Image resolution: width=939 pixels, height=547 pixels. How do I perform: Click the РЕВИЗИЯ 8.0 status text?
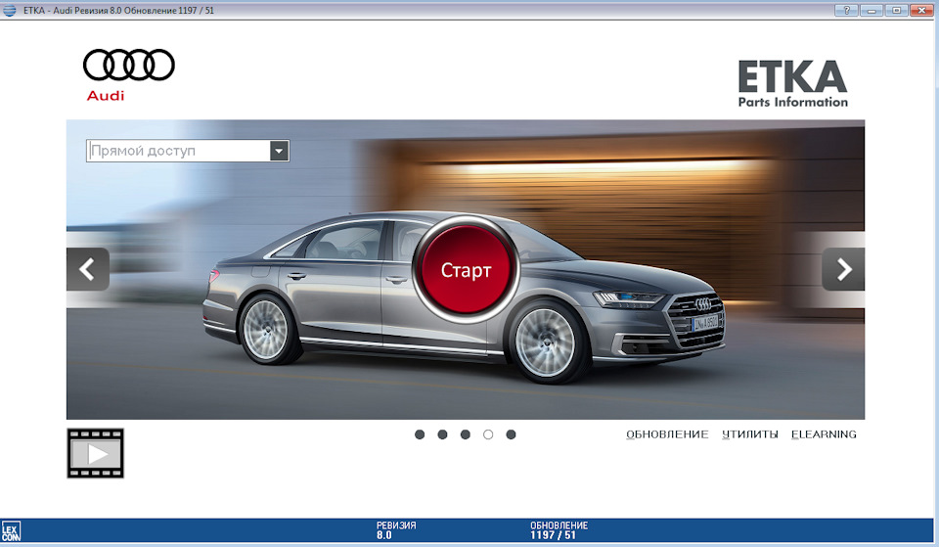point(396,530)
